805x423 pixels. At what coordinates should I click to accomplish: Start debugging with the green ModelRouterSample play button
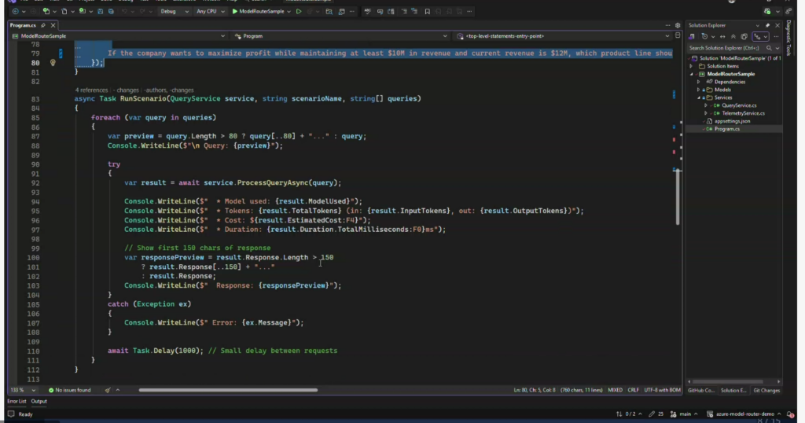tap(235, 12)
